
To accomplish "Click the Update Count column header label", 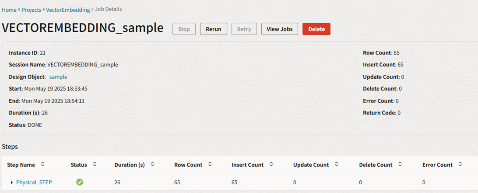I will [x=311, y=165].
